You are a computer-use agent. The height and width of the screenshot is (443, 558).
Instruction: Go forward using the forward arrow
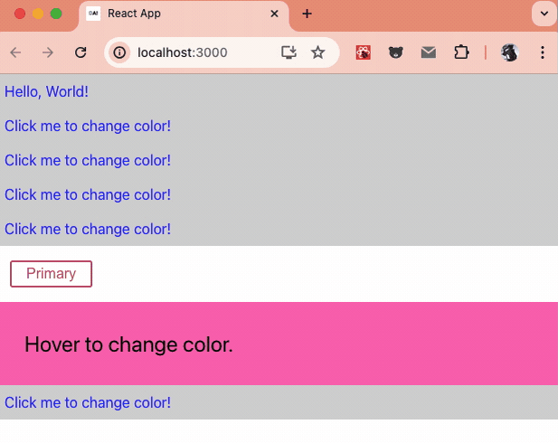pos(48,52)
